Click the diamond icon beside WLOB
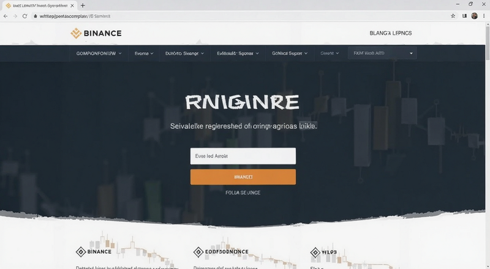The height and width of the screenshot is (269, 490). (x=315, y=252)
